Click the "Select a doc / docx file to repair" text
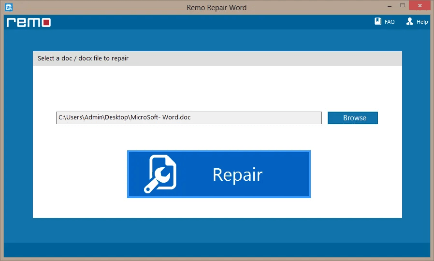 coord(83,58)
